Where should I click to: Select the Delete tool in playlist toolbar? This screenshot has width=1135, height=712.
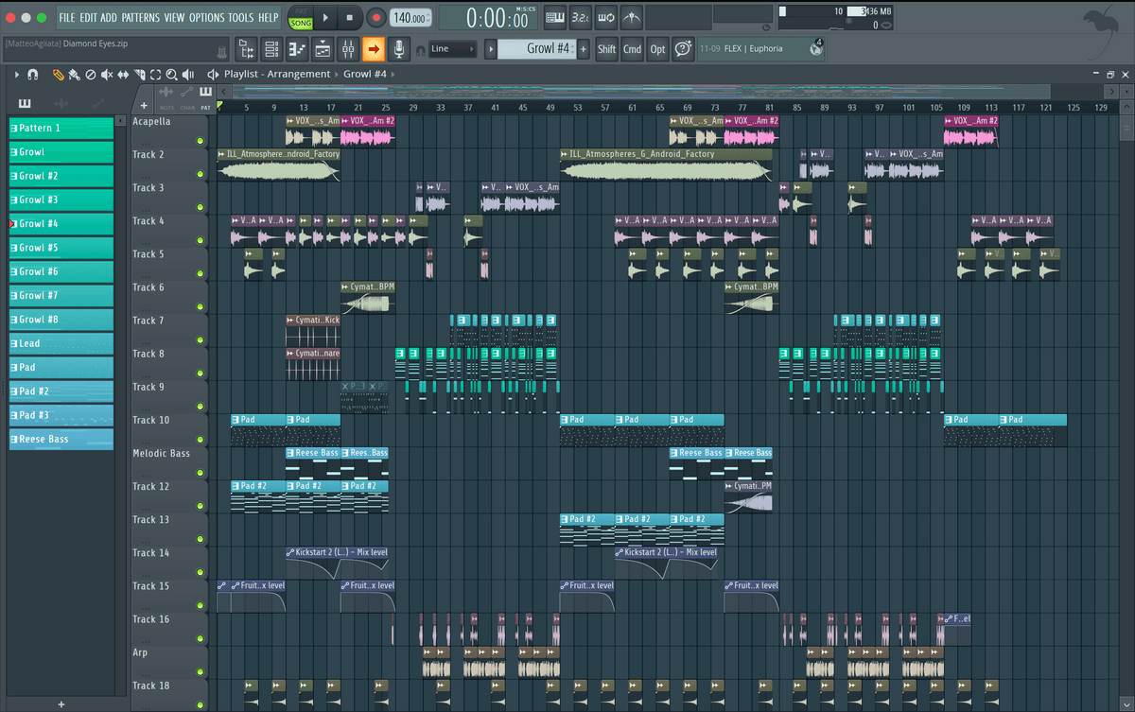90,74
